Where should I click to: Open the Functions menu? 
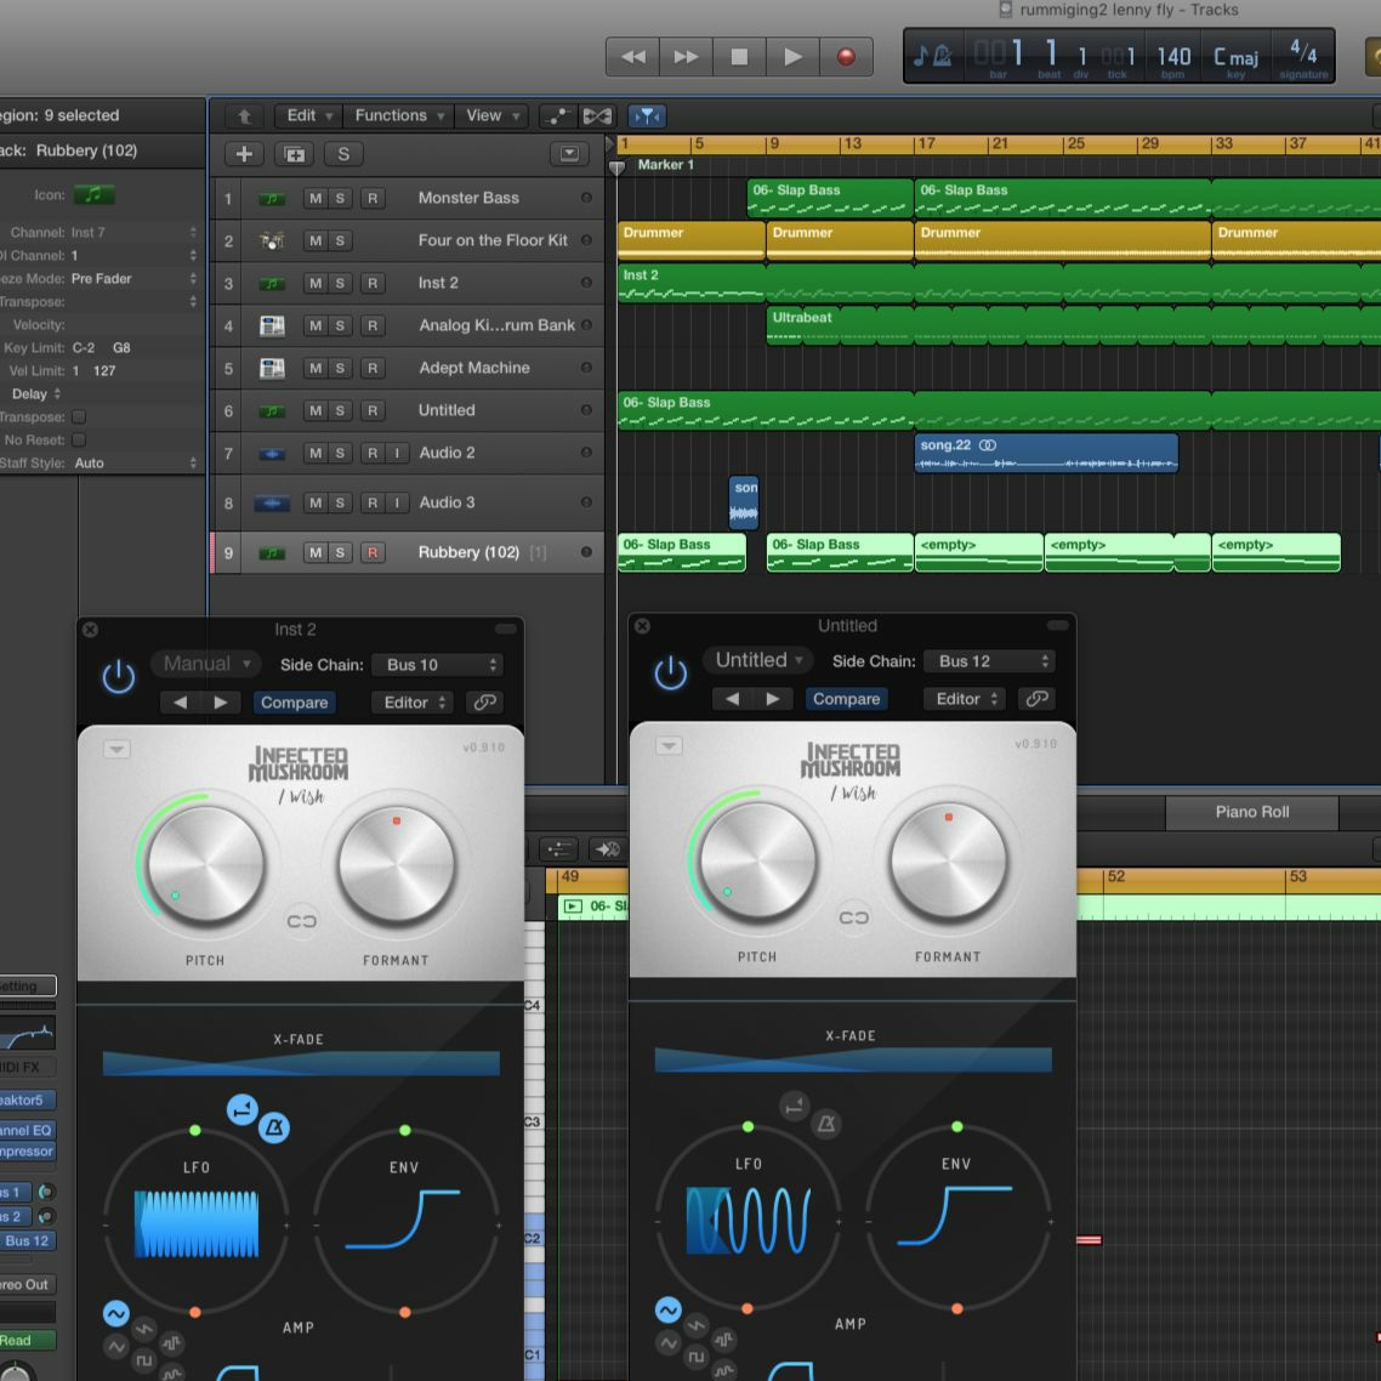coord(399,116)
